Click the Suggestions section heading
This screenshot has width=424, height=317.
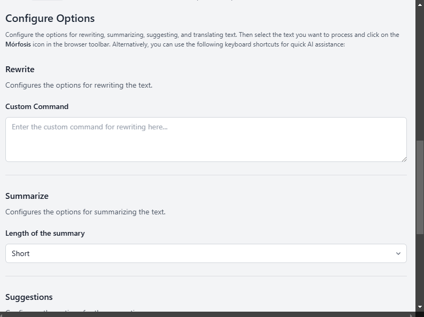29,297
